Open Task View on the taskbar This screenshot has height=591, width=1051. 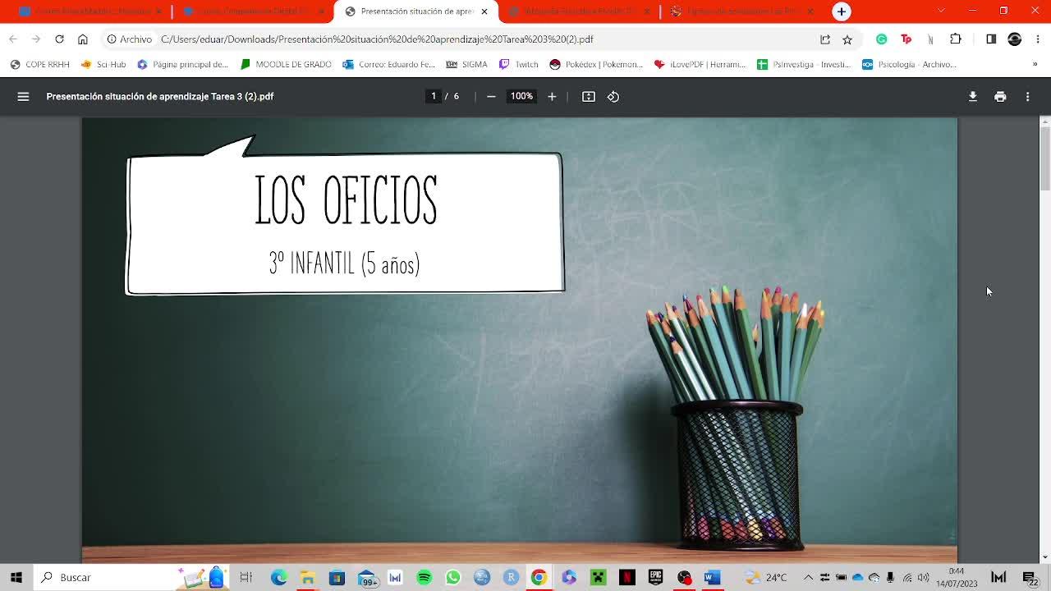coord(246,578)
